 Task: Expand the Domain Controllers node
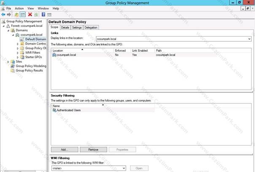[x=18, y=44]
